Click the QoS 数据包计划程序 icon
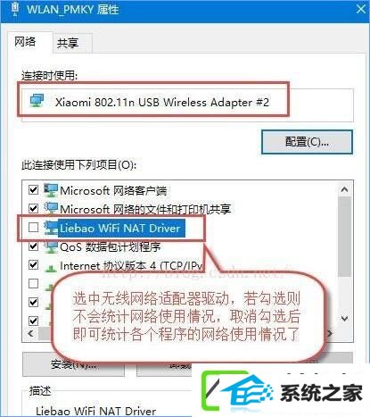The width and height of the screenshot is (370, 417). pyautogui.click(x=51, y=246)
